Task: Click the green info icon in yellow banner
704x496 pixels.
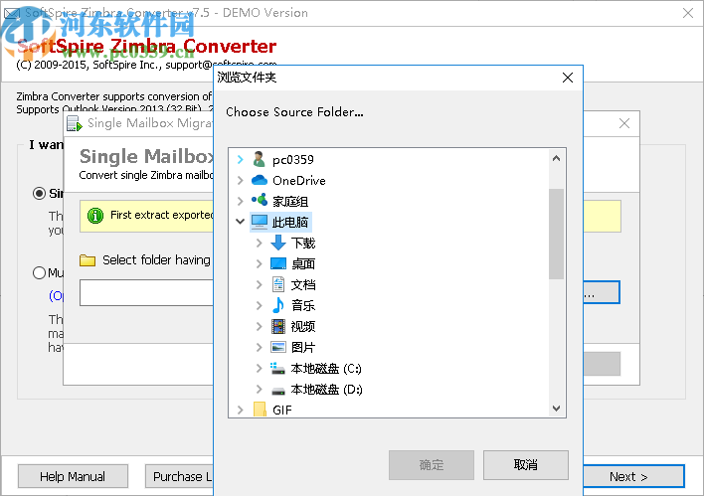Action: coord(95,216)
